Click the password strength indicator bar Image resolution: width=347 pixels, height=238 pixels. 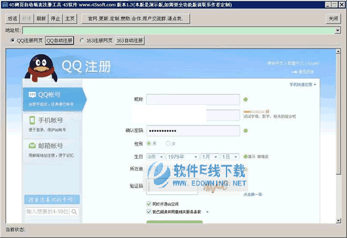[x=254, y=111]
